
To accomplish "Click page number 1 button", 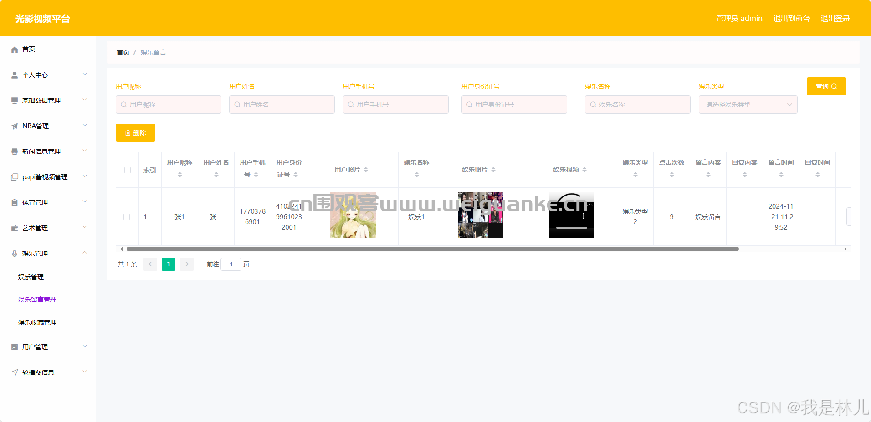I will pyautogui.click(x=169, y=264).
